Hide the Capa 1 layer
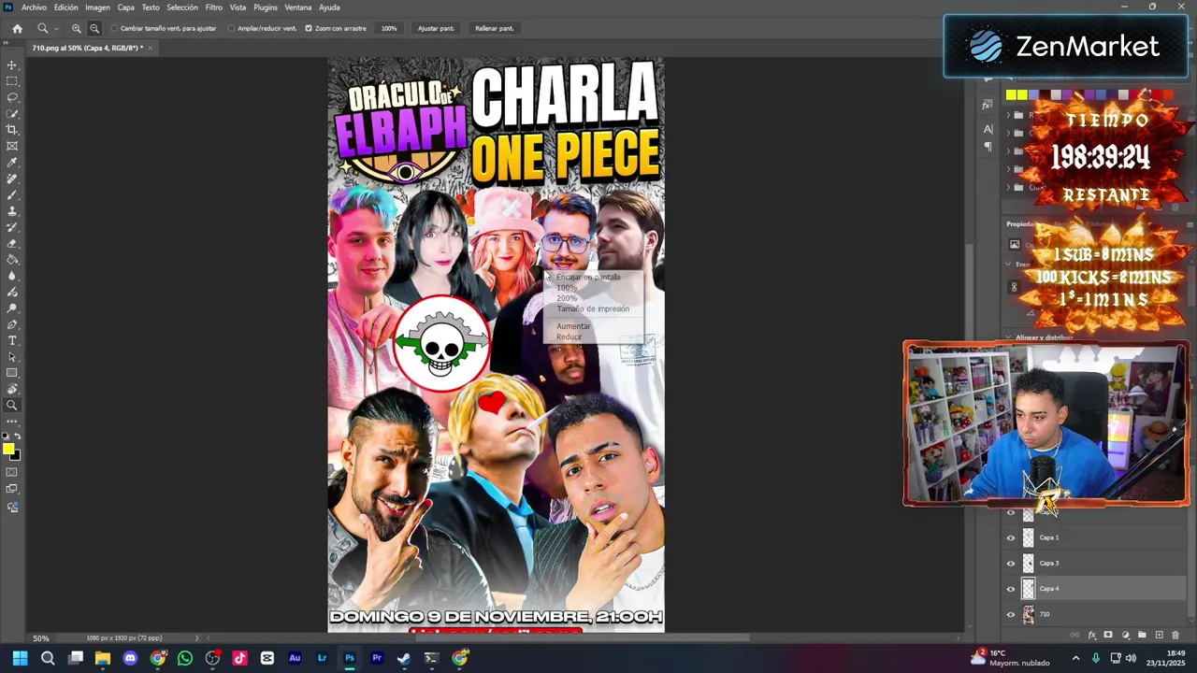1197x673 pixels. tap(1010, 537)
